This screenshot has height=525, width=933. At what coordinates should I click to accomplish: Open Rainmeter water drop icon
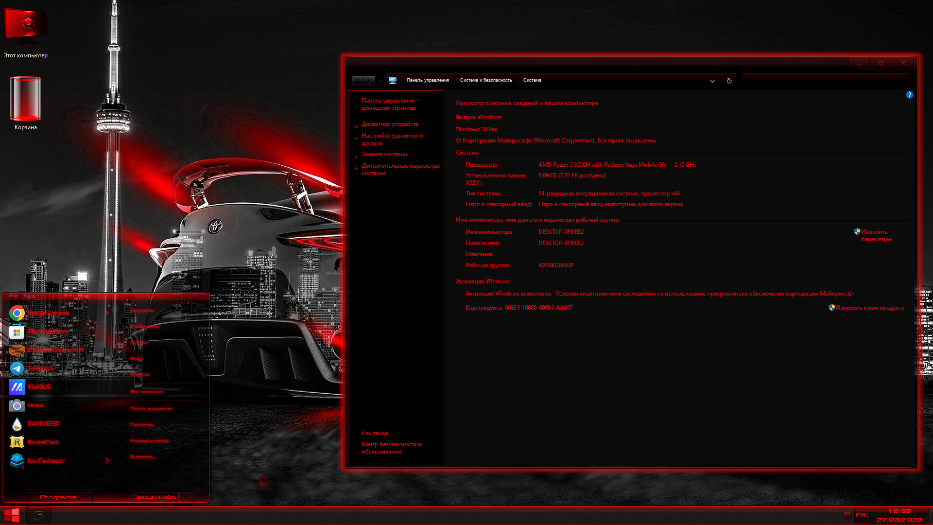[x=17, y=424]
